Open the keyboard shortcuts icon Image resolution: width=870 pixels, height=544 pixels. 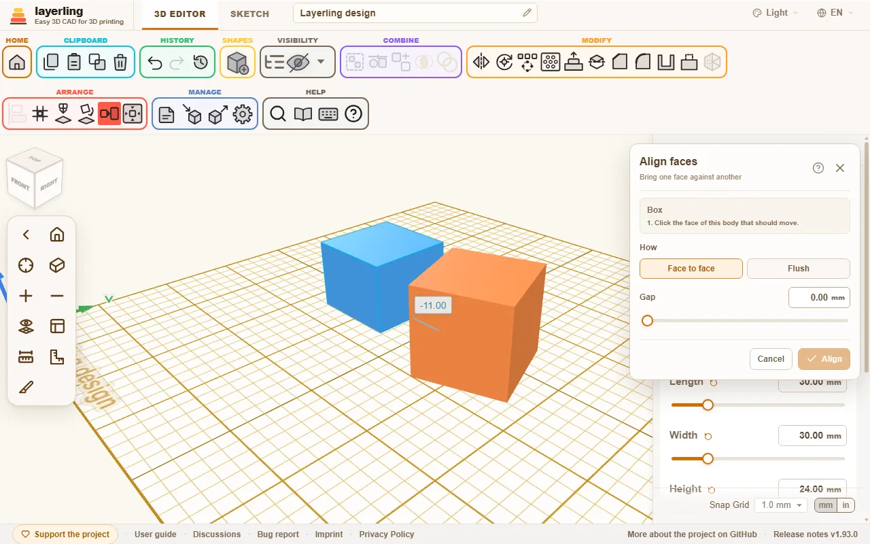[328, 114]
